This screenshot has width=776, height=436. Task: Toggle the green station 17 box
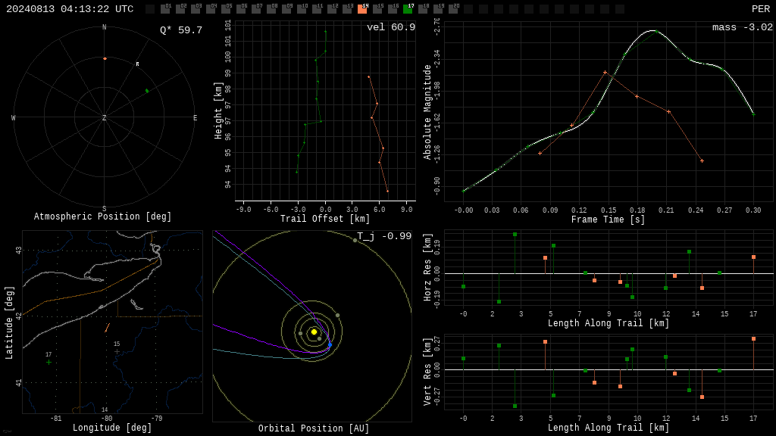(x=408, y=9)
